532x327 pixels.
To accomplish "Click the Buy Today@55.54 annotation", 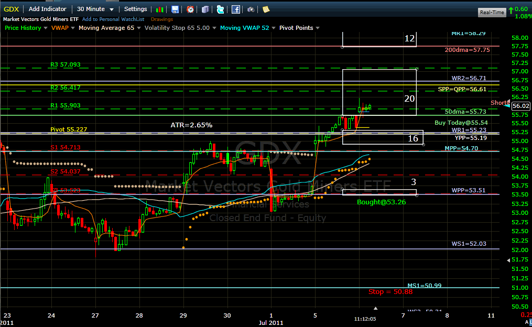I will [x=461, y=123].
